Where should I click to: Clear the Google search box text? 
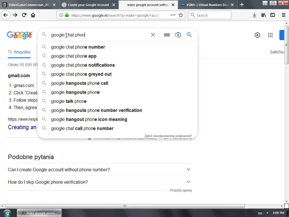click(153, 35)
